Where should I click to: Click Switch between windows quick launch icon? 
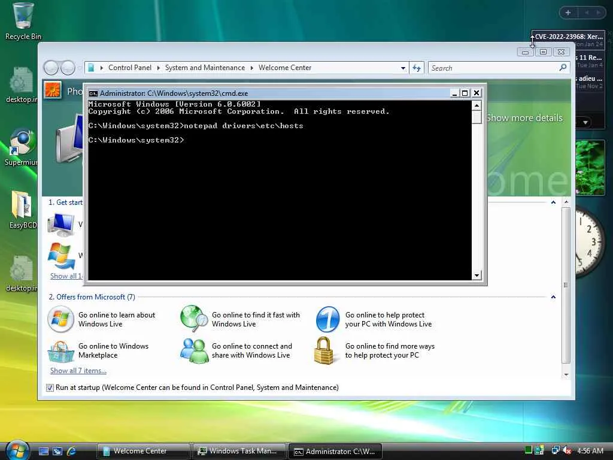coord(57,451)
